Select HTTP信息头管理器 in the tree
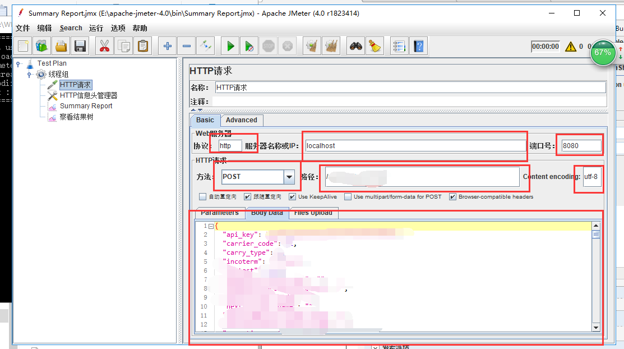The image size is (624, 349). [89, 95]
